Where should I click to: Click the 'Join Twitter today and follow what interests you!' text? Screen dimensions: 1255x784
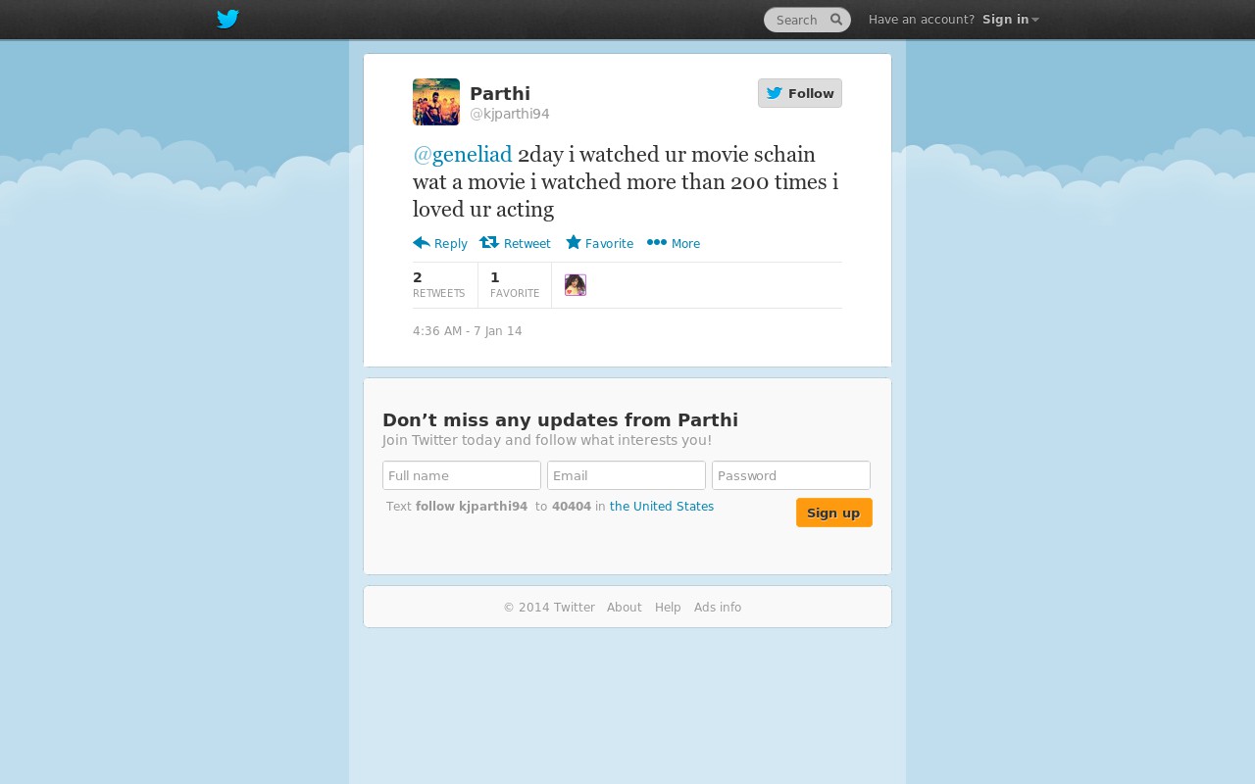547,441
